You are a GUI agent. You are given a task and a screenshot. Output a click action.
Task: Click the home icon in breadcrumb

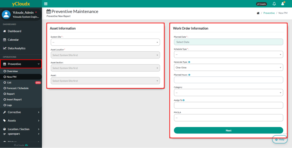pos(258,13)
